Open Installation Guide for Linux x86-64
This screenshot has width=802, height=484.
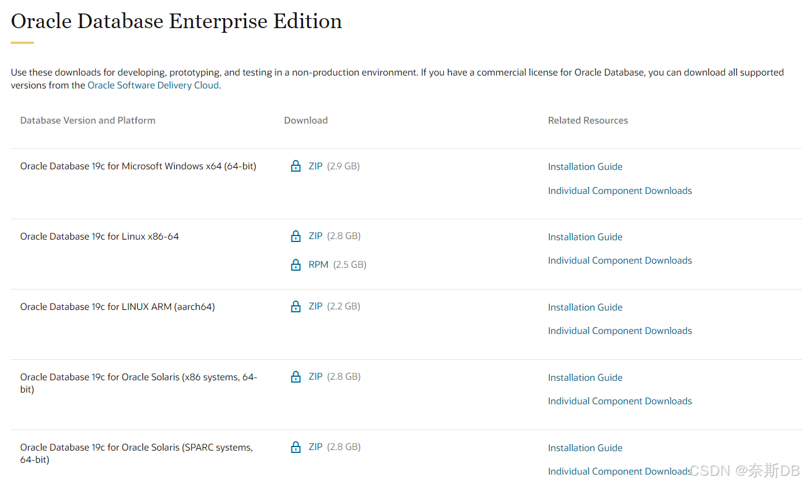pyautogui.click(x=585, y=237)
